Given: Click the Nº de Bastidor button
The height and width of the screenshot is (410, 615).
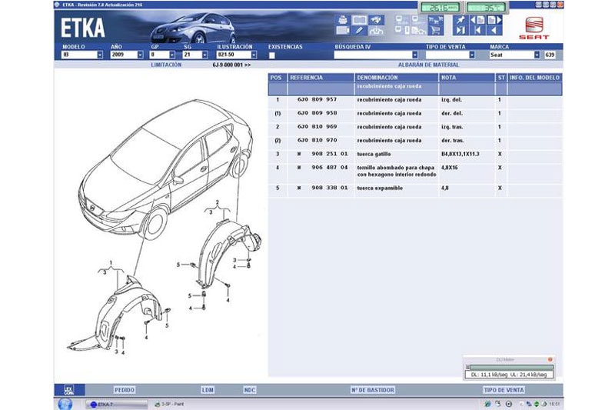Looking at the screenshot, I should (x=372, y=390).
